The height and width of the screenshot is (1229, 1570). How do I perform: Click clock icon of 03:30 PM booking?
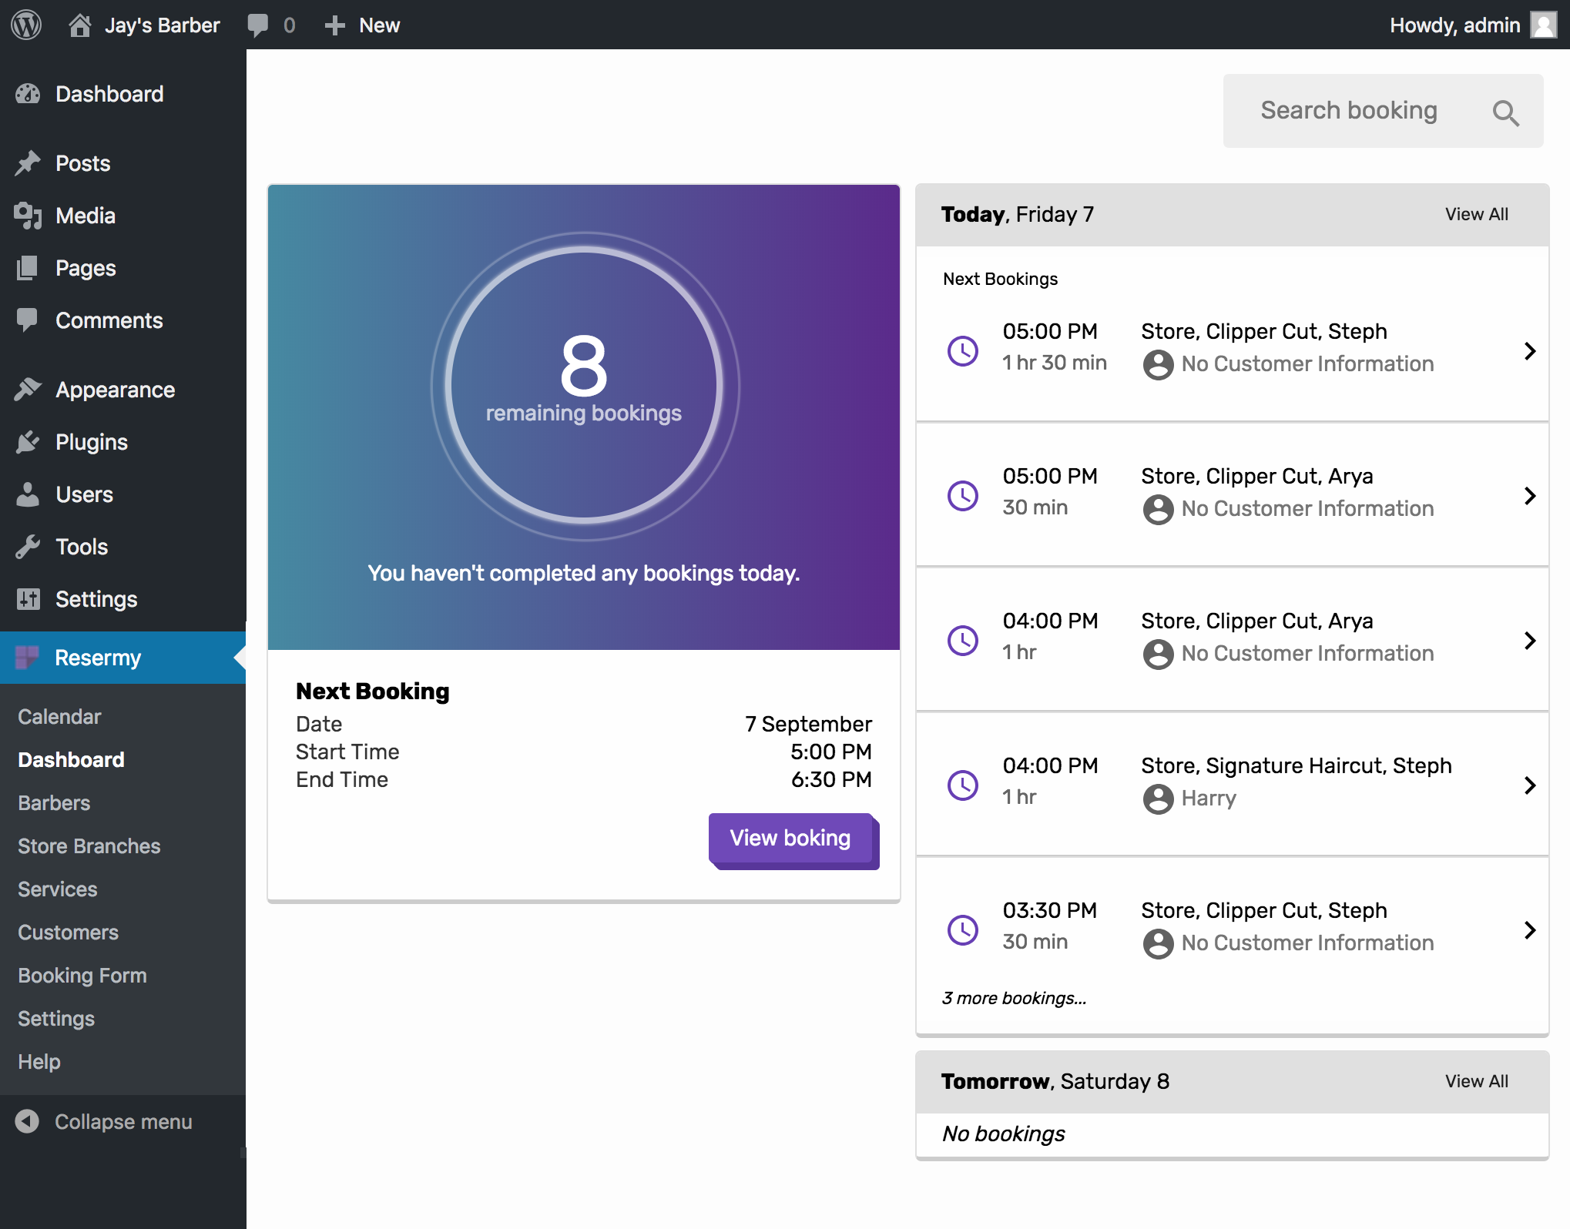pyautogui.click(x=962, y=930)
